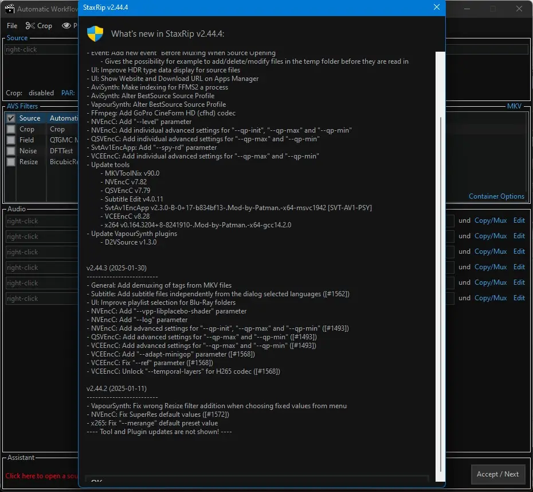Enable the Field filter checkbox
Viewport: 533px width, 492px height.
[11, 140]
